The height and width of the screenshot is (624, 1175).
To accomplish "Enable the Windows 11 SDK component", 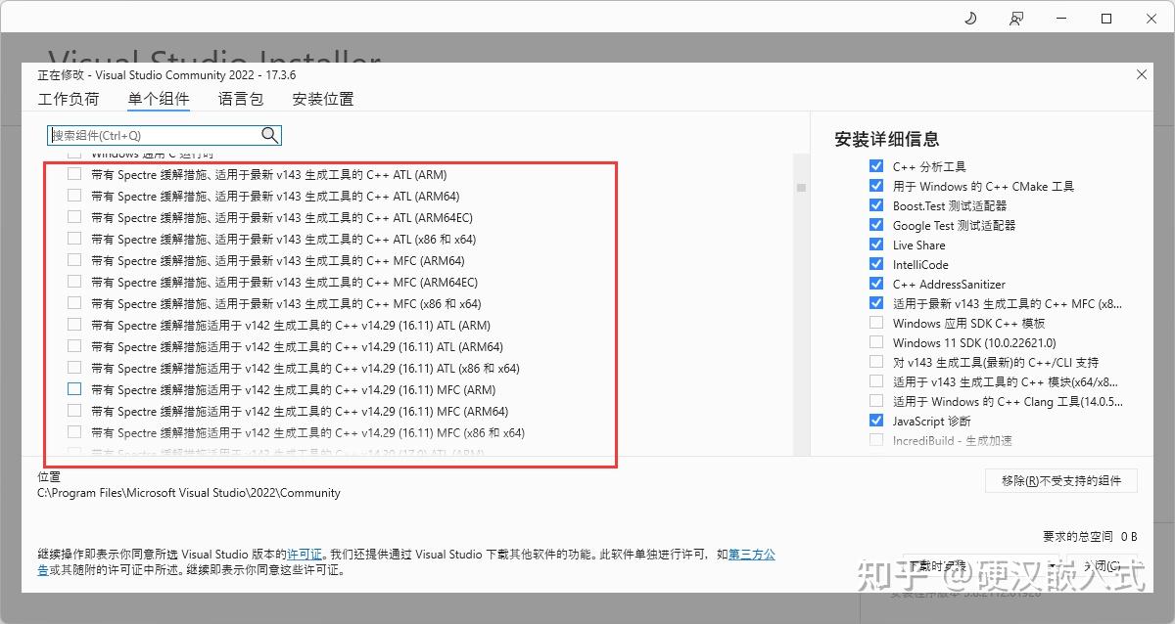I will click(875, 342).
